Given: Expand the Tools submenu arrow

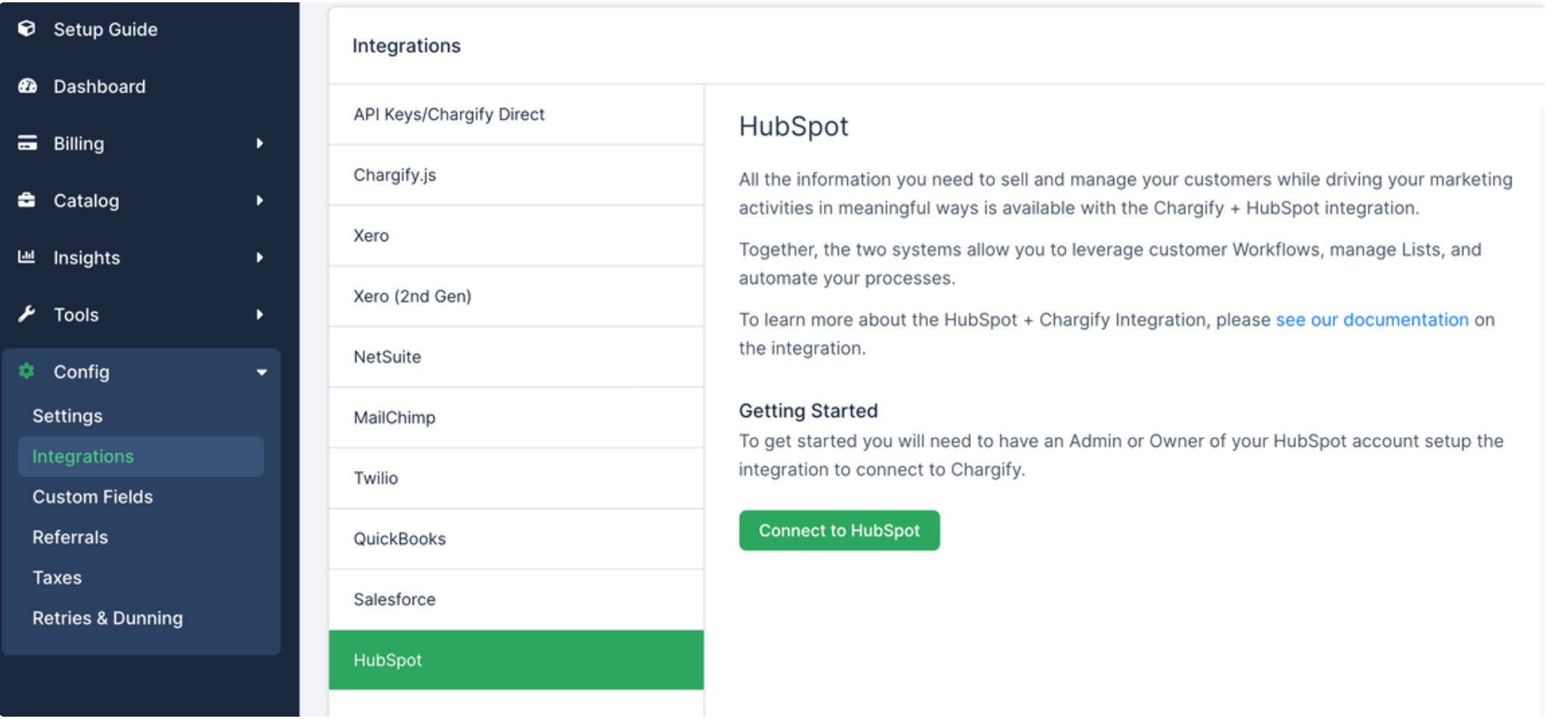Looking at the screenshot, I should coord(260,314).
